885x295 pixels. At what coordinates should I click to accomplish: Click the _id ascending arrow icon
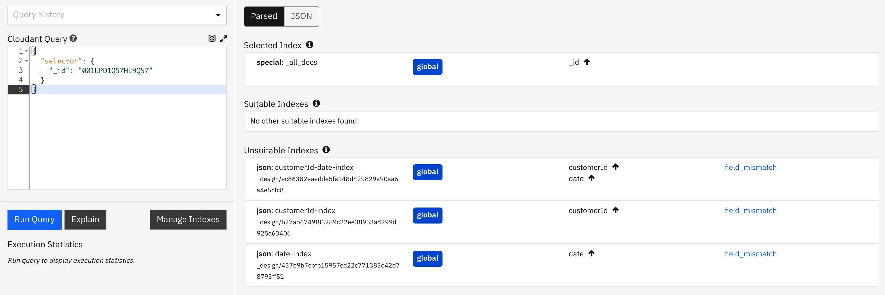(587, 62)
